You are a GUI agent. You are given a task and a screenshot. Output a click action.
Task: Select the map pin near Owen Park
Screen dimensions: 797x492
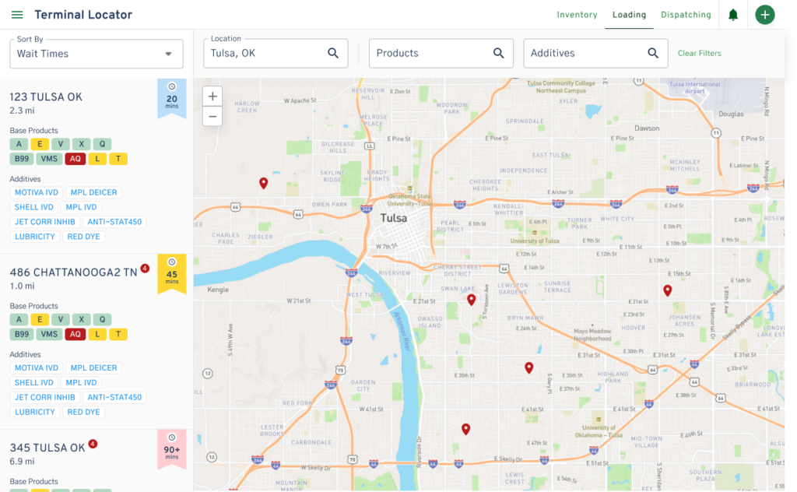click(x=263, y=183)
